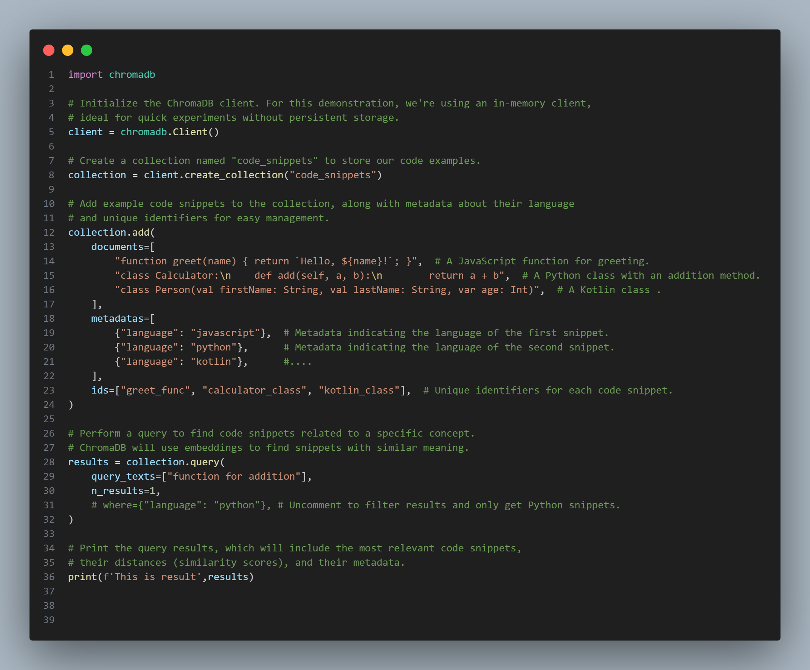The width and height of the screenshot is (810, 670).
Task: Click the green window control circle
Action: (87, 50)
